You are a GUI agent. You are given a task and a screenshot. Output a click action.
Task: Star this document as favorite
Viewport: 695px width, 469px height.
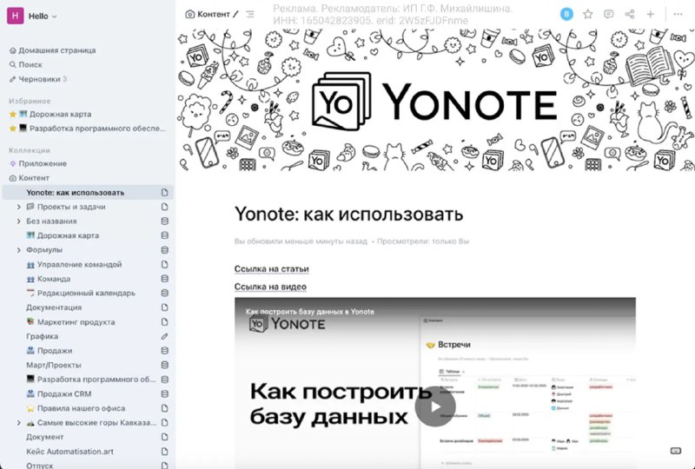point(588,14)
